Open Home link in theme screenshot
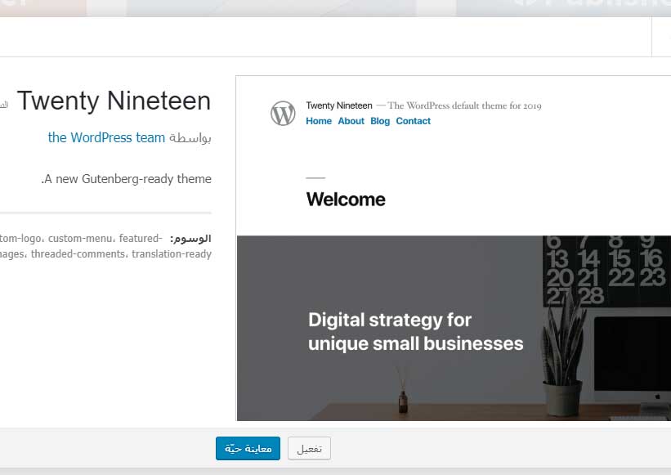The image size is (671, 475). [319, 121]
